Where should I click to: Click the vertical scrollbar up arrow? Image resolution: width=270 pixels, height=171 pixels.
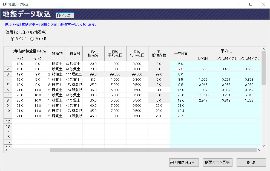[263, 49]
